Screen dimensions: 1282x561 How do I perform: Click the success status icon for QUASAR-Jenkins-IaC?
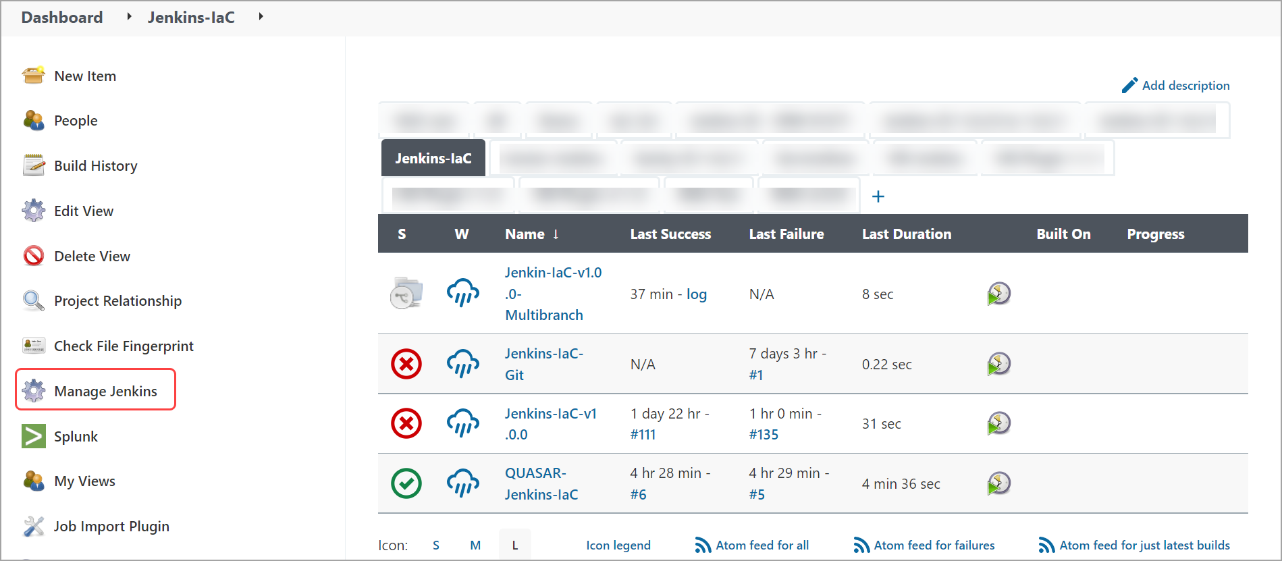(x=406, y=483)
